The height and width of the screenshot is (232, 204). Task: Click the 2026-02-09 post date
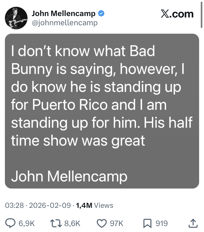[50, 206]
